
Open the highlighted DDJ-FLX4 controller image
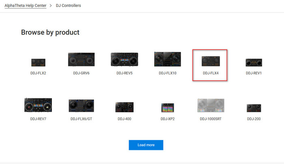pos(211,62)
